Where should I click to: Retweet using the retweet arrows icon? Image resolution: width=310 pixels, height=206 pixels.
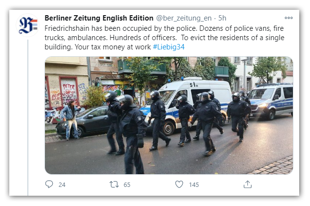(114, 184)
